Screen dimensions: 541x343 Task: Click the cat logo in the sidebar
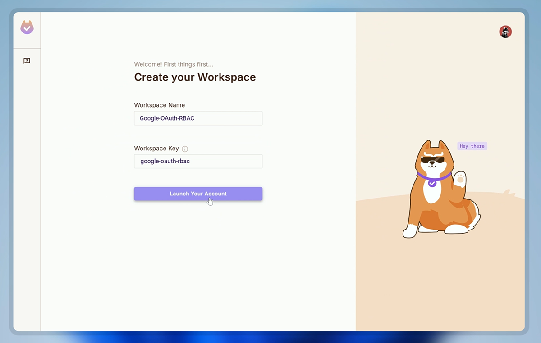tap(27, 27)
